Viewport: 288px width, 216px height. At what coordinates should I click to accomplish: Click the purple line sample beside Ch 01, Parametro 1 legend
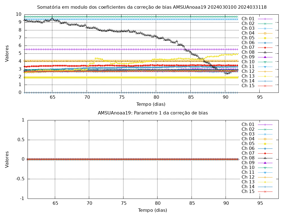pyautogui.click(x=265, y=125)
